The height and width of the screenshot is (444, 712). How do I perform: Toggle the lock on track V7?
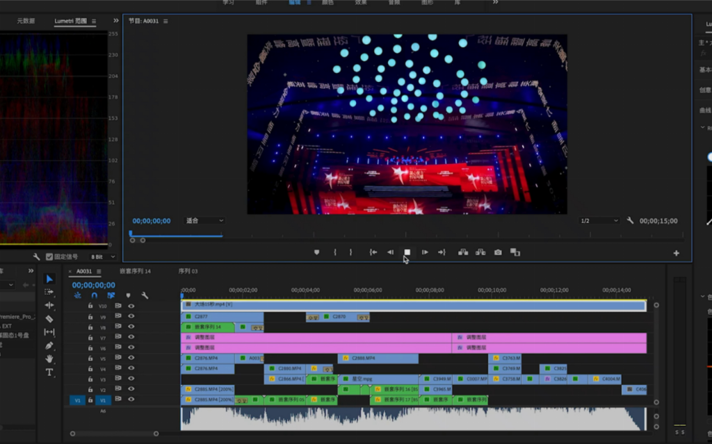90,338
